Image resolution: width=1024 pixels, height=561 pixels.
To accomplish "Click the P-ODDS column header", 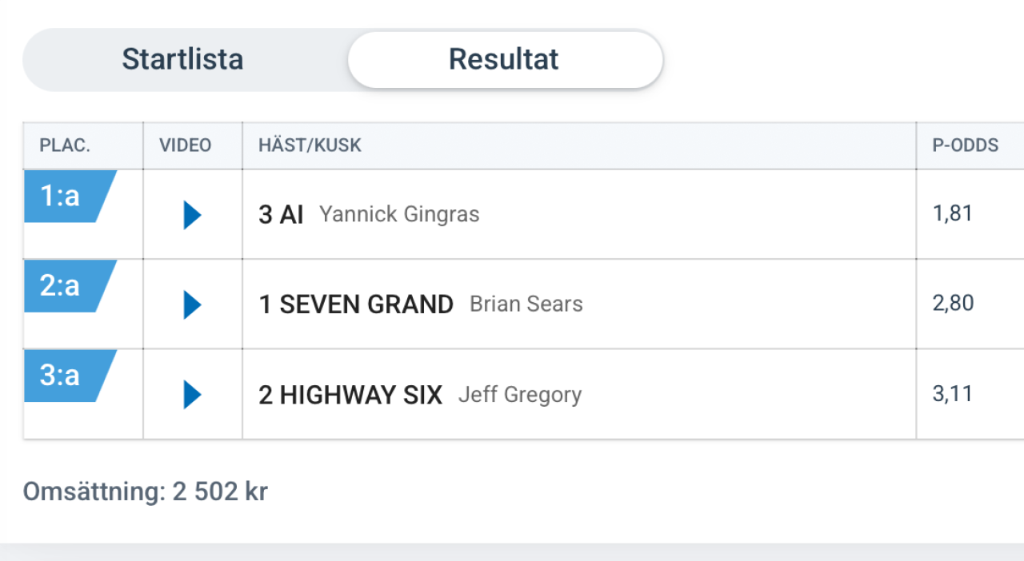I will [x=966, y=145].
